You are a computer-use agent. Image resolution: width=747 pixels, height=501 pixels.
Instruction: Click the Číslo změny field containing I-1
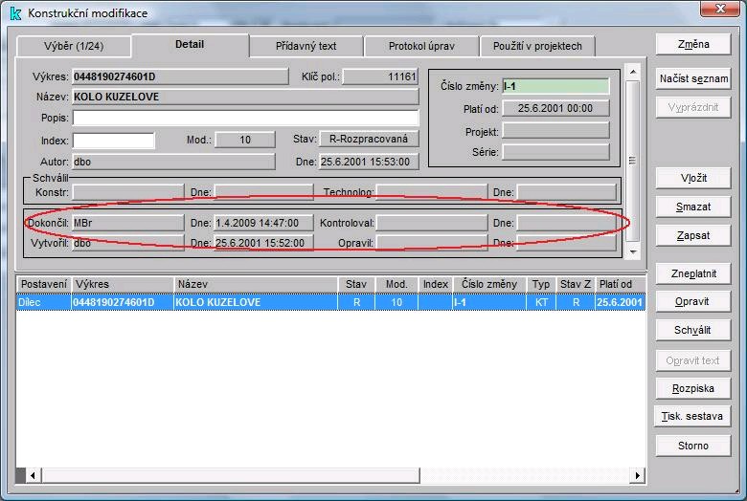556,86
